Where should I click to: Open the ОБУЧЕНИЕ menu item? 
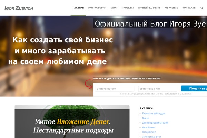171,8
